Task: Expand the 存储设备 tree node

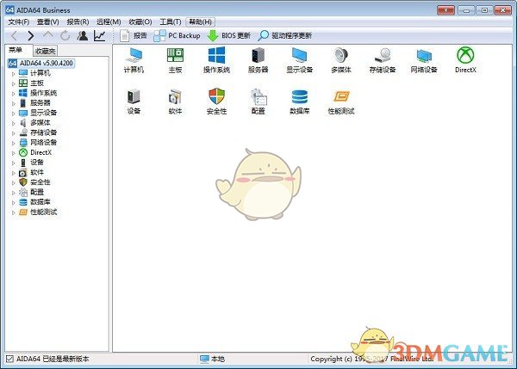Action: point(14,133)
